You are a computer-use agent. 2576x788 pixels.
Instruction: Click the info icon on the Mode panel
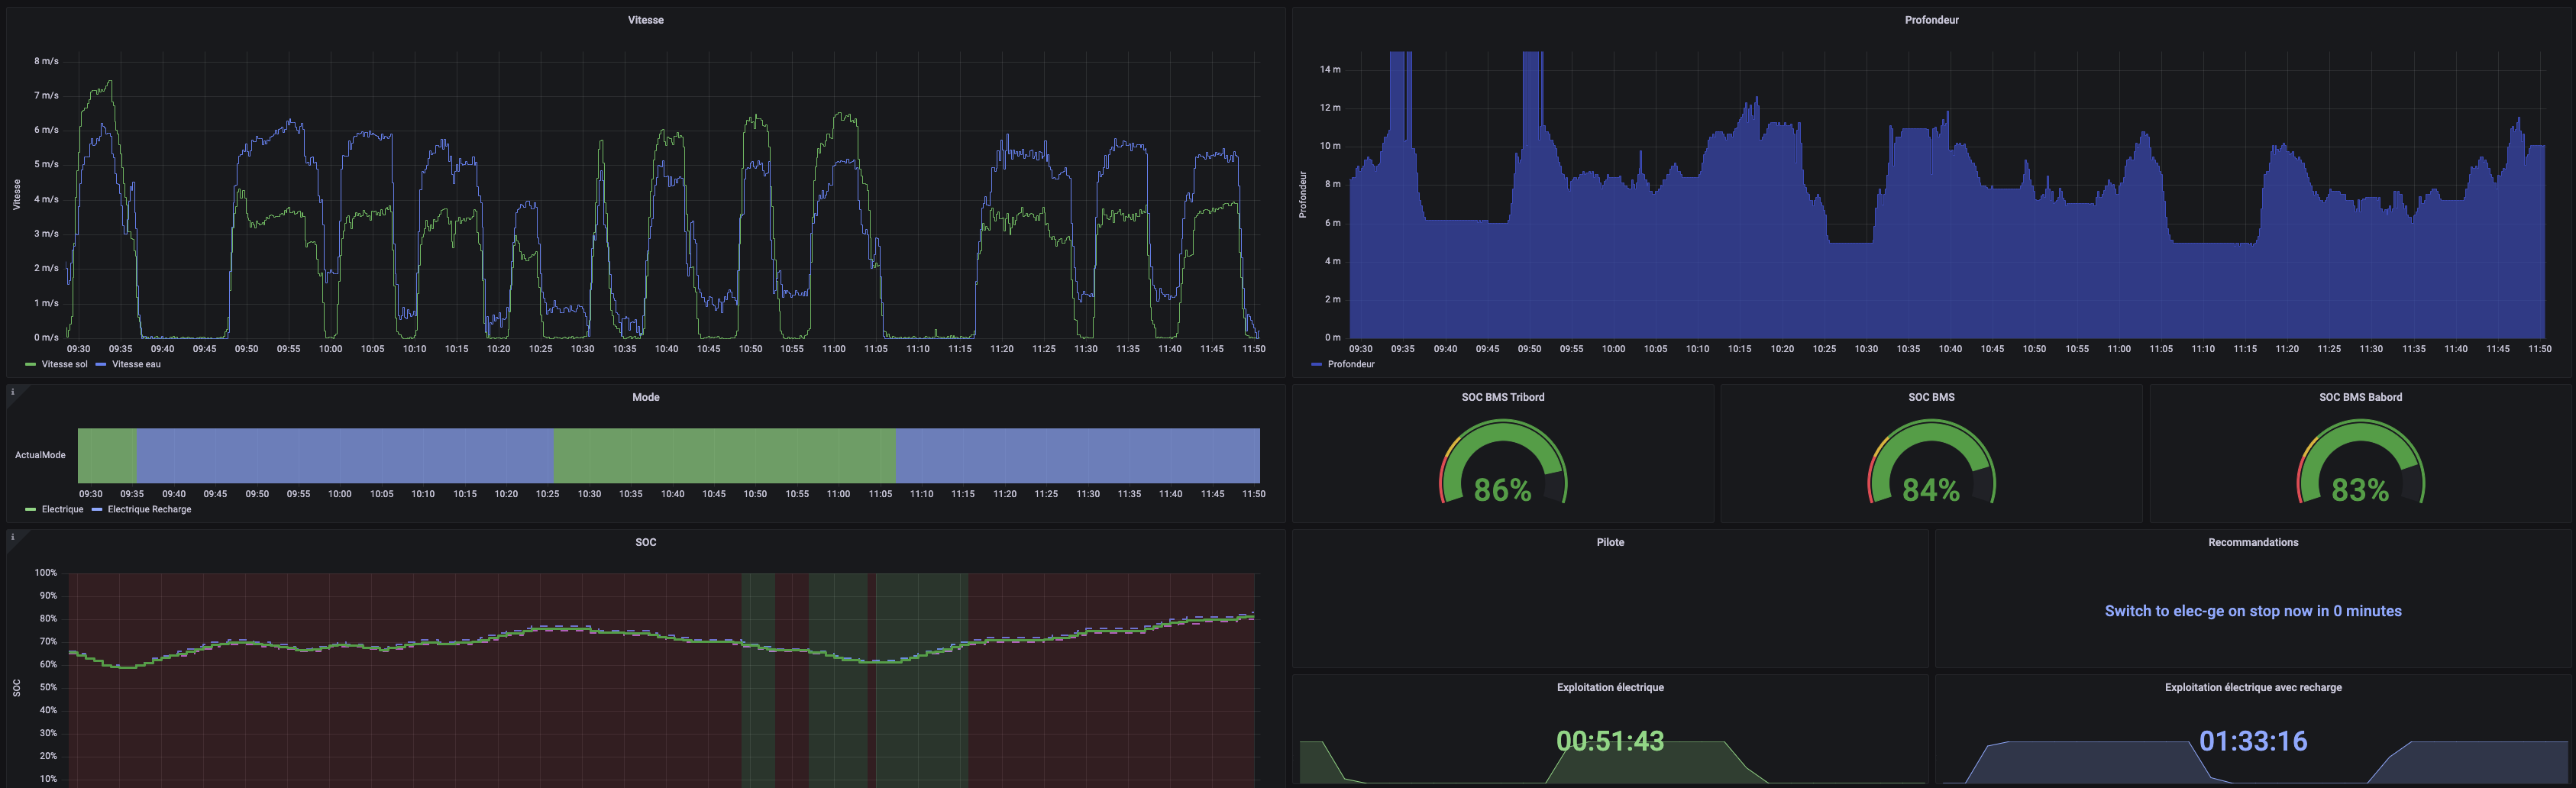coord(13,392)
